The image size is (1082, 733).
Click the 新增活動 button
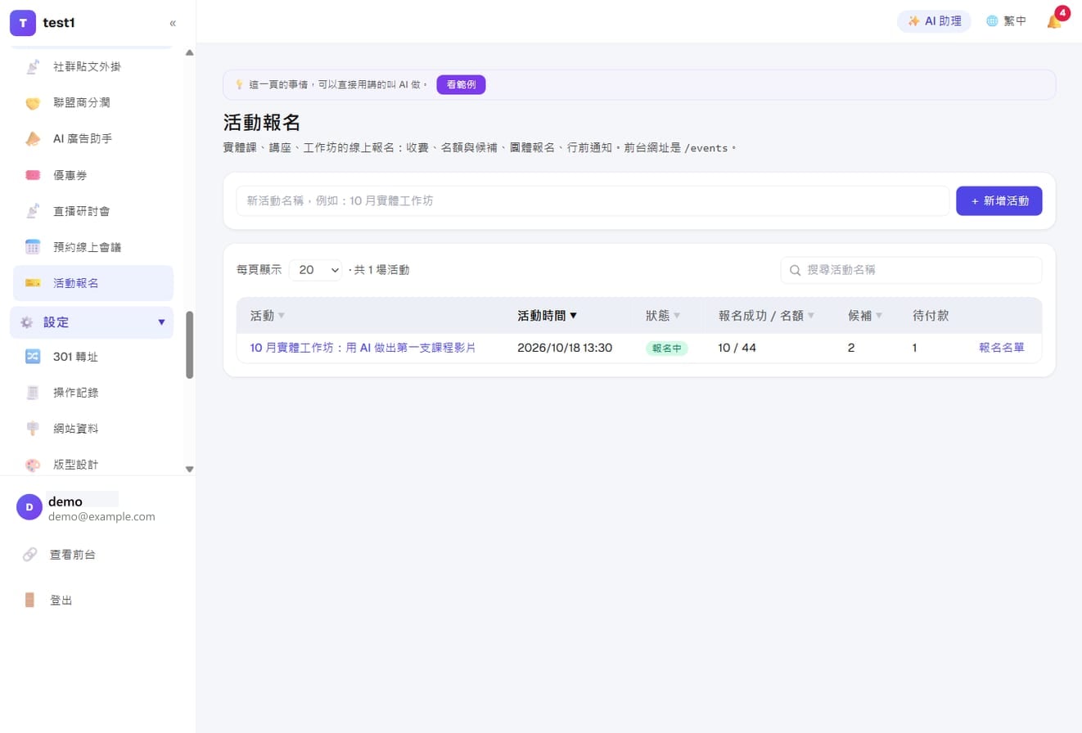point(999,200)
